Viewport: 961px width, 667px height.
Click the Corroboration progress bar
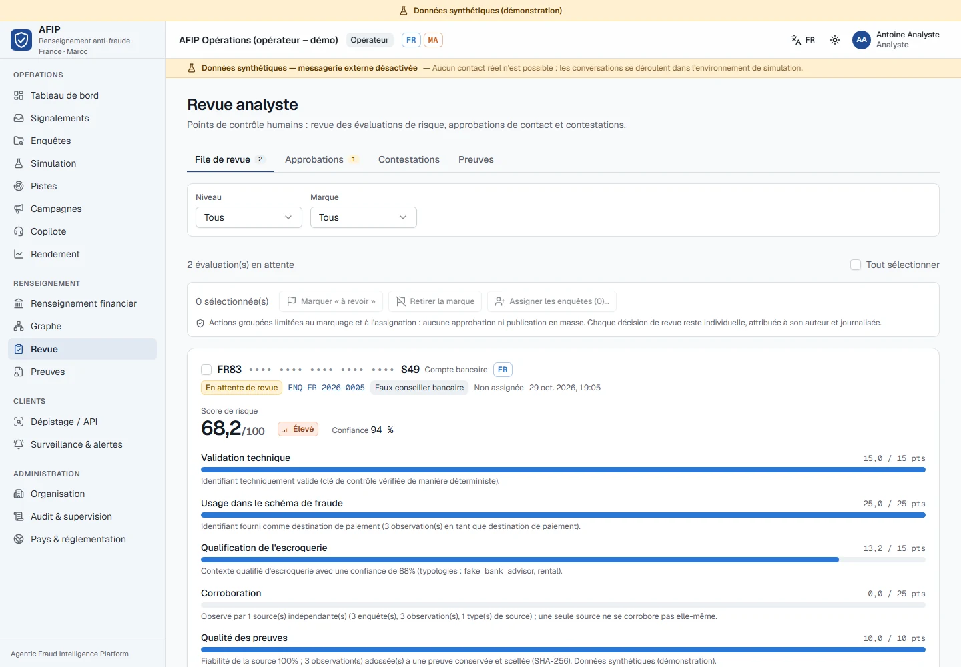point(563,605)
